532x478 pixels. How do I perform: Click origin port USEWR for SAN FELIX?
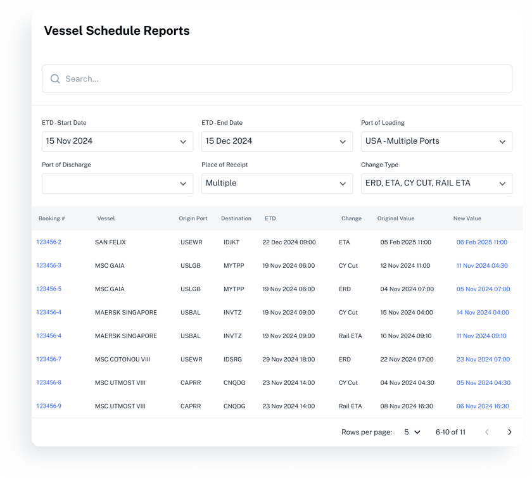[x=191, y=242]
